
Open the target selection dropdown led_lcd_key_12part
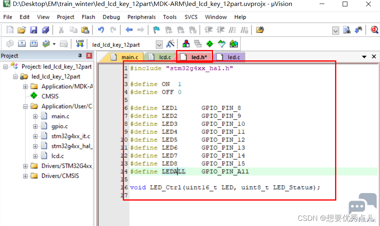click(159, 44)
